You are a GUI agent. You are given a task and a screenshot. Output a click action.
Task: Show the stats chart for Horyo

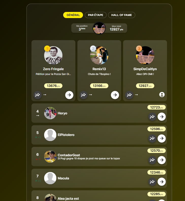click(x=152, y=117)
